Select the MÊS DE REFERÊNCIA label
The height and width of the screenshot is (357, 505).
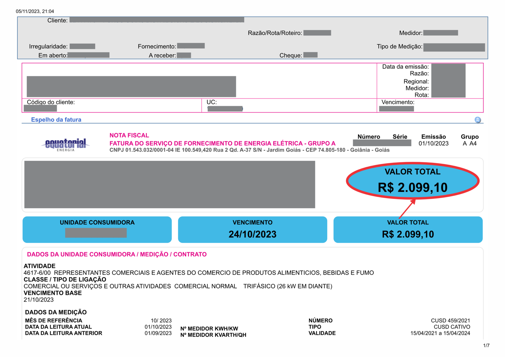[54, 321]
